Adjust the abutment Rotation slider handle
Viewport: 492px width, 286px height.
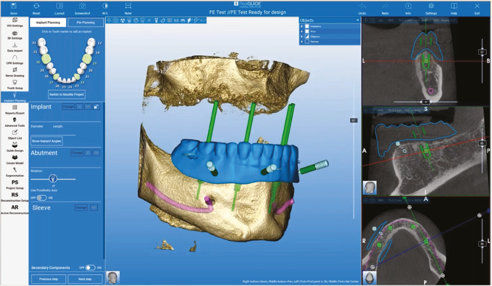[x=53, y=177]
